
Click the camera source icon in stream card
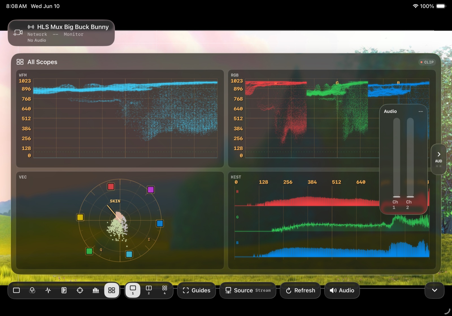point(18,33)
